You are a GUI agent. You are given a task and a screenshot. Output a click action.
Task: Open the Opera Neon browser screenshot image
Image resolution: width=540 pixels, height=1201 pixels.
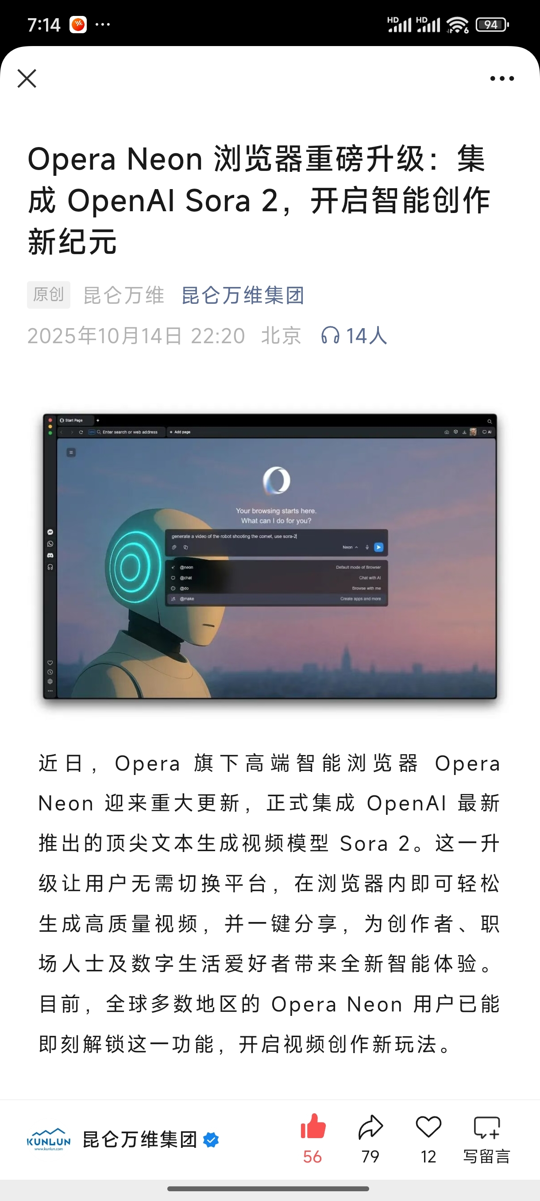tap(270, 556)
